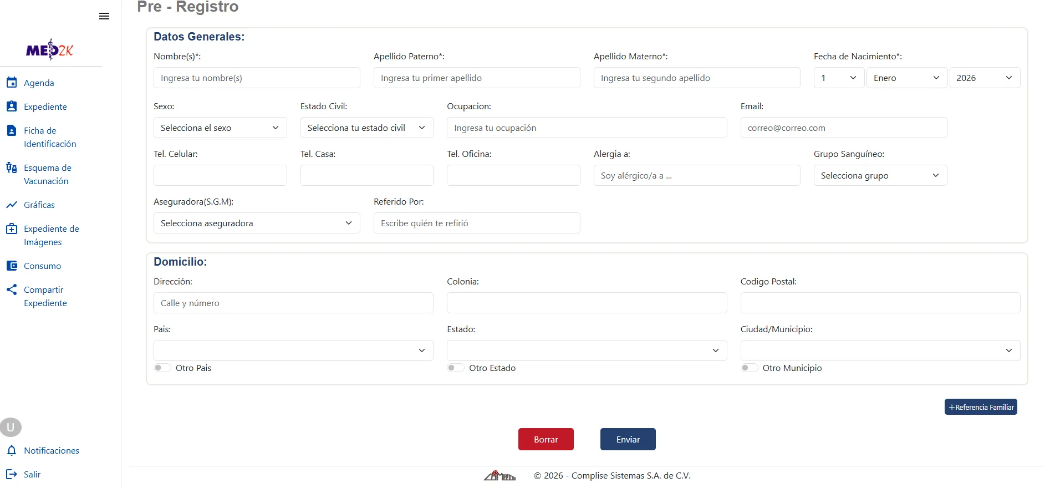Click the Expediente de Imágenes icon

pos(12,228)
